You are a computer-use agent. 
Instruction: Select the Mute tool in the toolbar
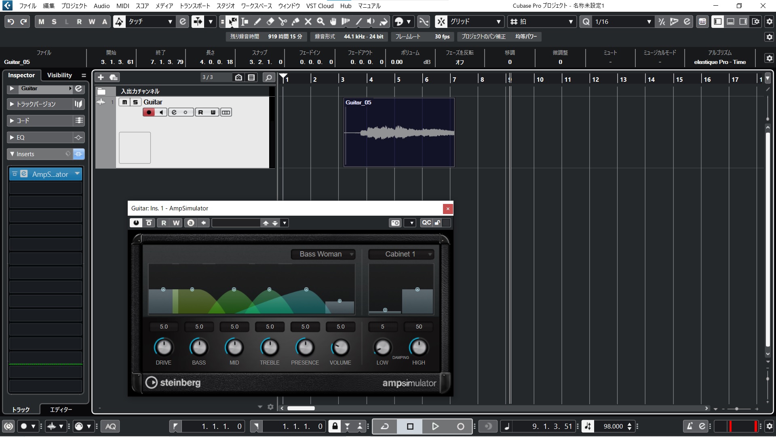point(308,21)
